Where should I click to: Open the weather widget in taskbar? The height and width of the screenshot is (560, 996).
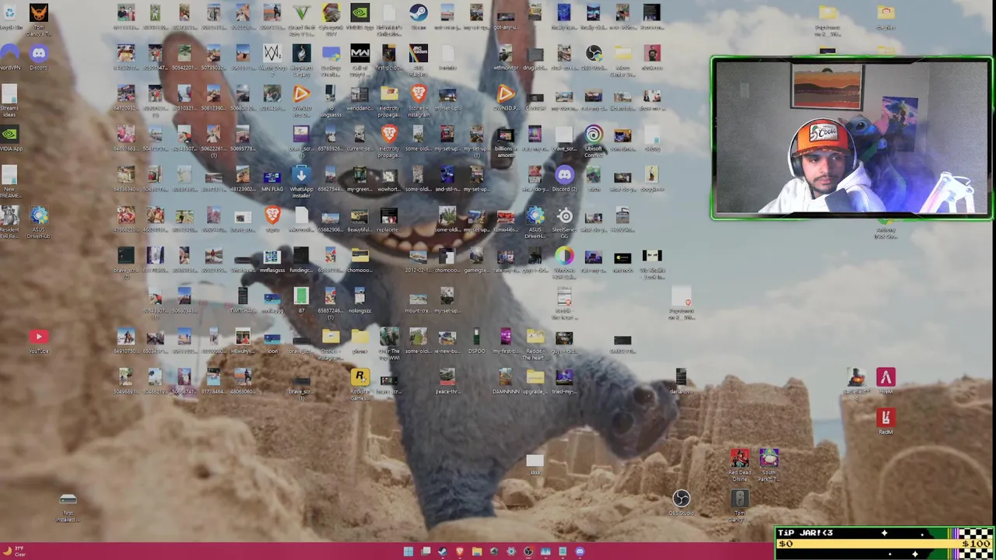click(15, 551)
